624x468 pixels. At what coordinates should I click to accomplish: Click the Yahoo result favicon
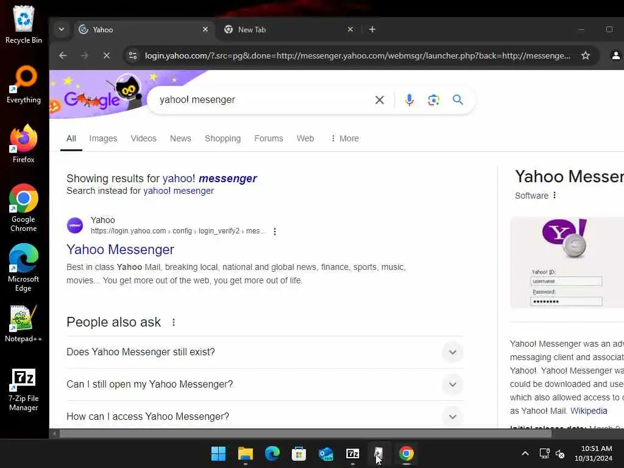tap(75, 225)
